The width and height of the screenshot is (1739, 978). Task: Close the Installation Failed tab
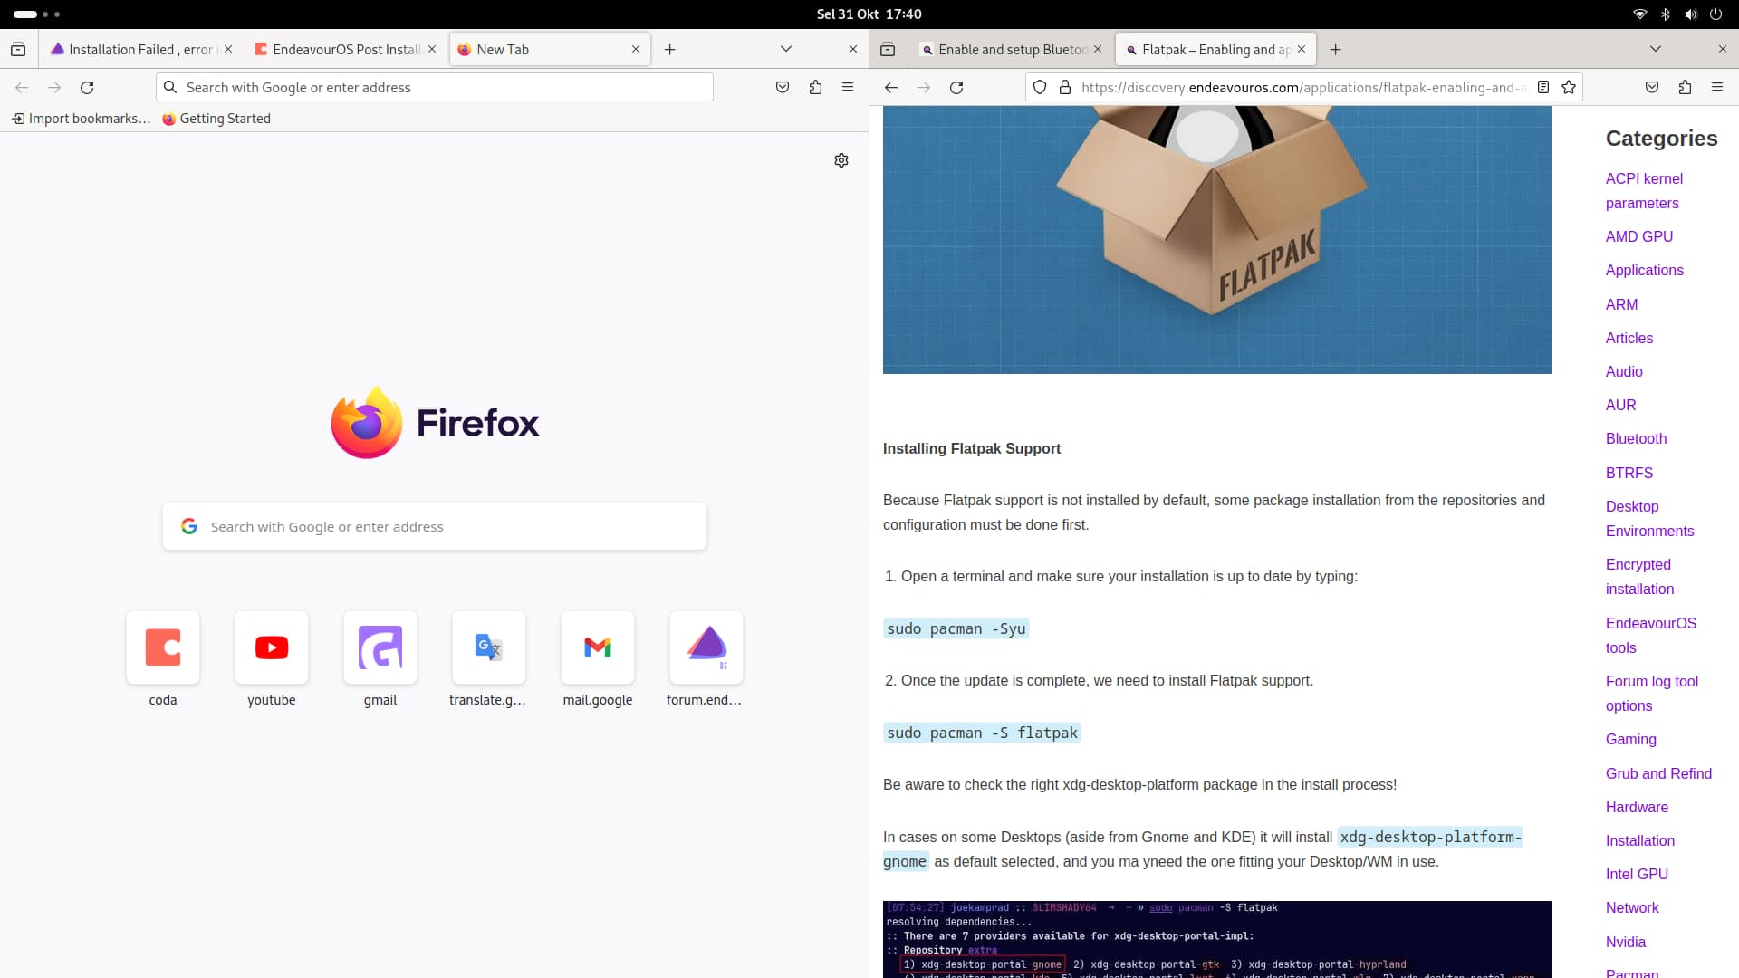(x=228, y=49)
